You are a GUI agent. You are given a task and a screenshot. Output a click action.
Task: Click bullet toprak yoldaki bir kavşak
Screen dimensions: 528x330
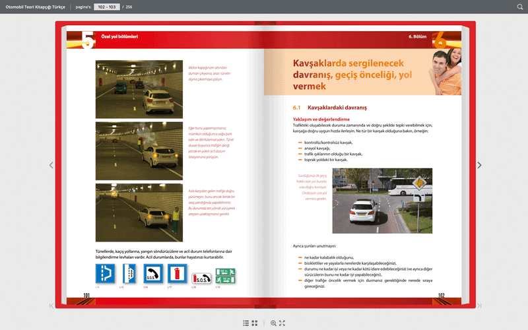pos(325,160)
